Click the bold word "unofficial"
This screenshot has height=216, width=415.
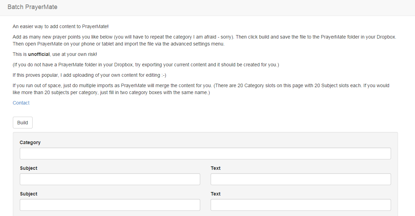point(39,54)
